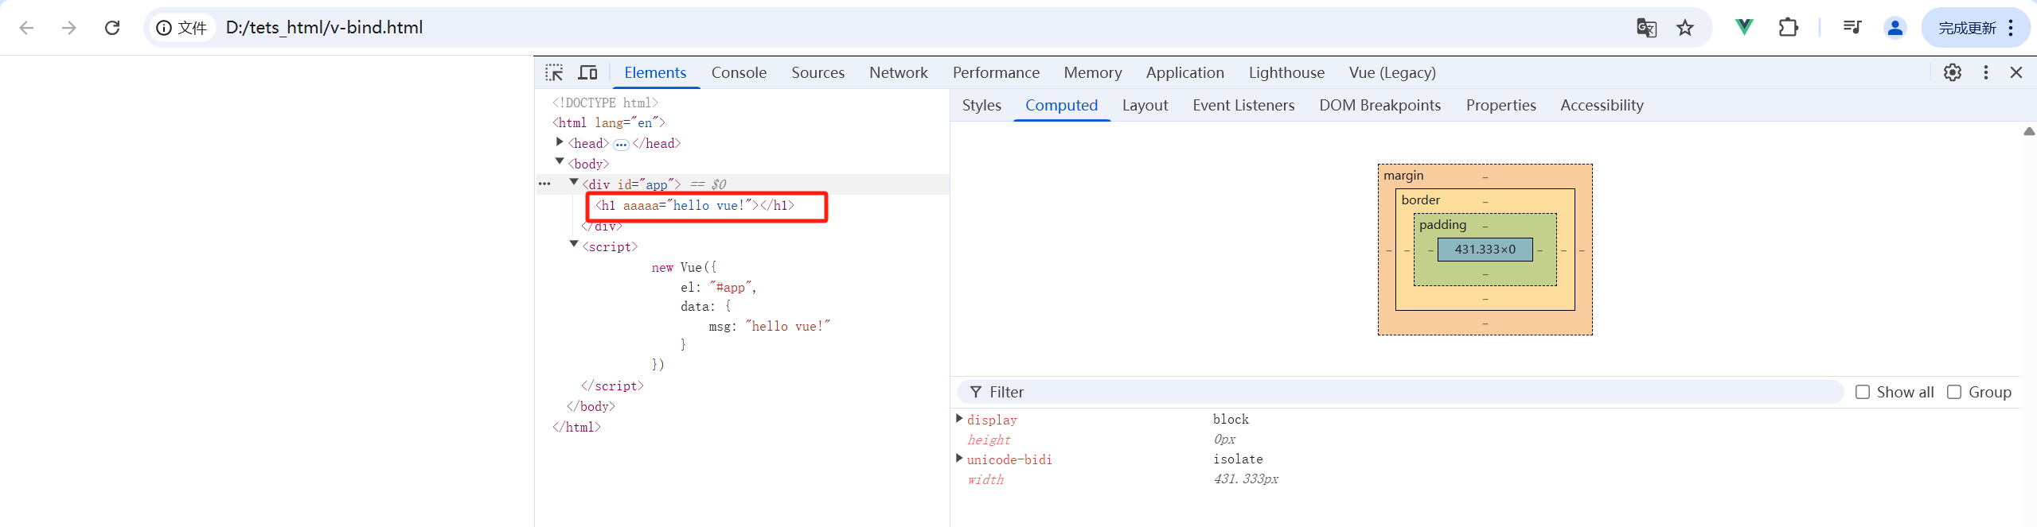Reload the page with the refresh icon
This screenshot has width=2037, height=527.
coord(112,28)
